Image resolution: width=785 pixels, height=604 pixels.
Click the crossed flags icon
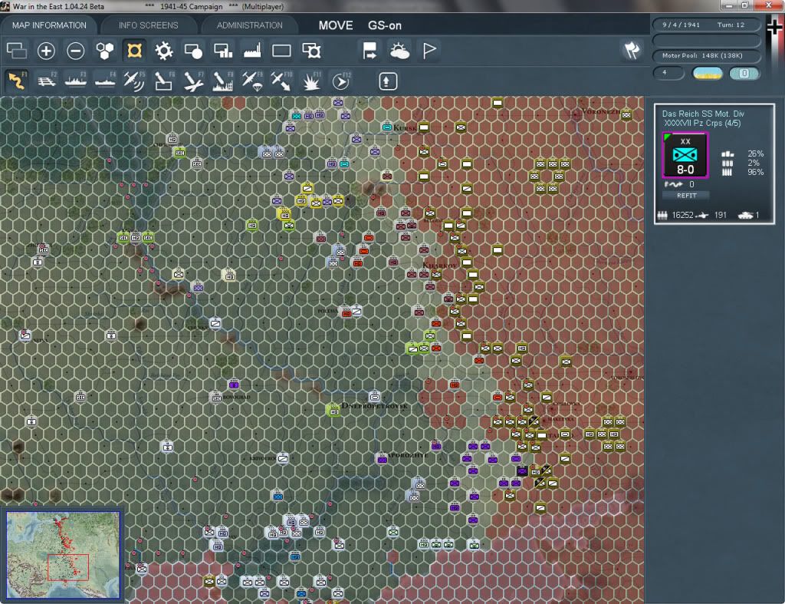(x=632, y=50)
